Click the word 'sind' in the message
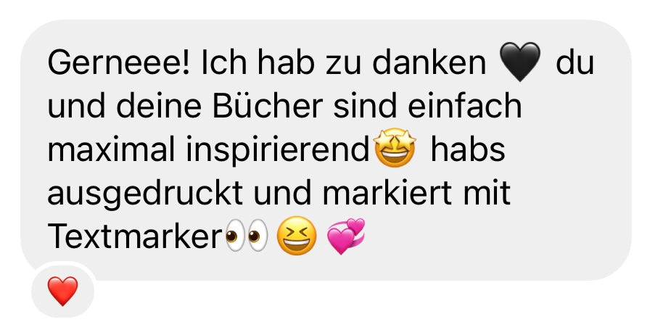This screenshot has height=330, width=650. coord(365,106)
